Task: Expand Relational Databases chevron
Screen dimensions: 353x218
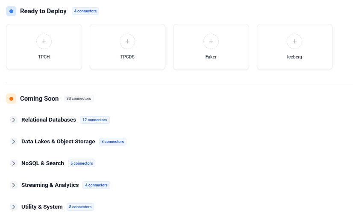Action: coord(14,120)
